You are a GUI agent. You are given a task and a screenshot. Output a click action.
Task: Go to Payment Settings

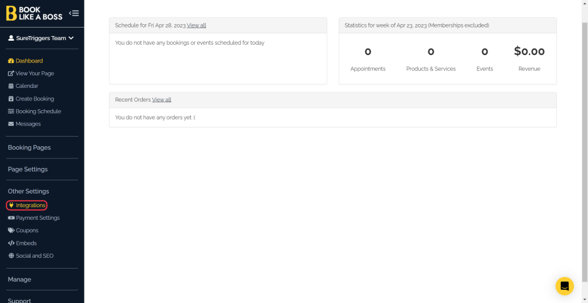pos(37,218)
